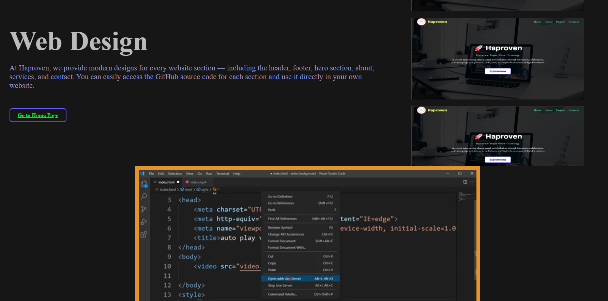
Task: Open Extensions icon in VS Code activity bar
Action: coord(144,234)
